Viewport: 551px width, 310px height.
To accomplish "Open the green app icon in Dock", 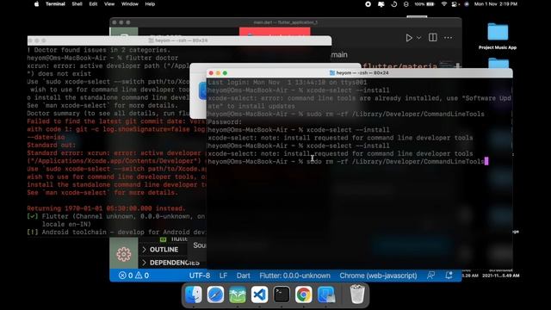I will (238, 294).
